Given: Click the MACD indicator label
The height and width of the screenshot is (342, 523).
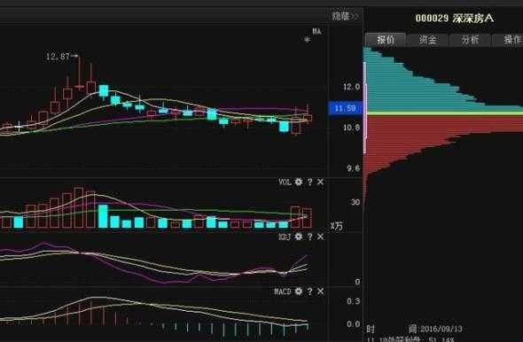Looking at the screenshot, I should coord(283,292).
